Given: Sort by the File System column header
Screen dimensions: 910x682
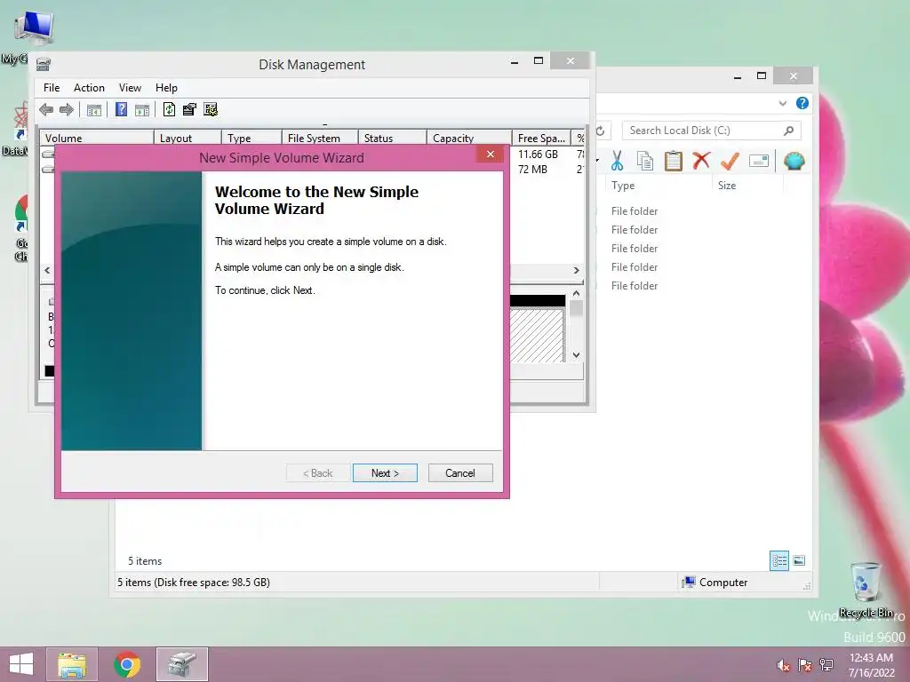Looking at the screenshot, I should [320, 138].
